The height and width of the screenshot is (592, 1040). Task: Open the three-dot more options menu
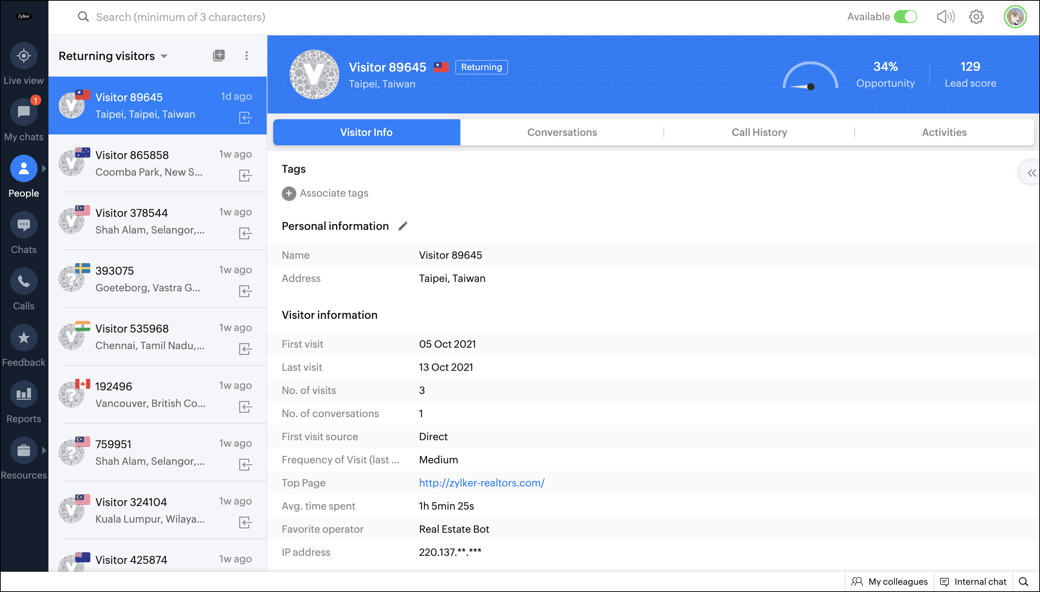(246, 56)
